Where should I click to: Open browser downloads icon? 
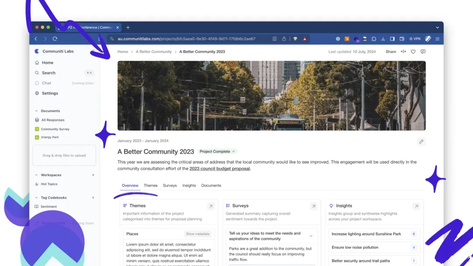pos(383,39)
